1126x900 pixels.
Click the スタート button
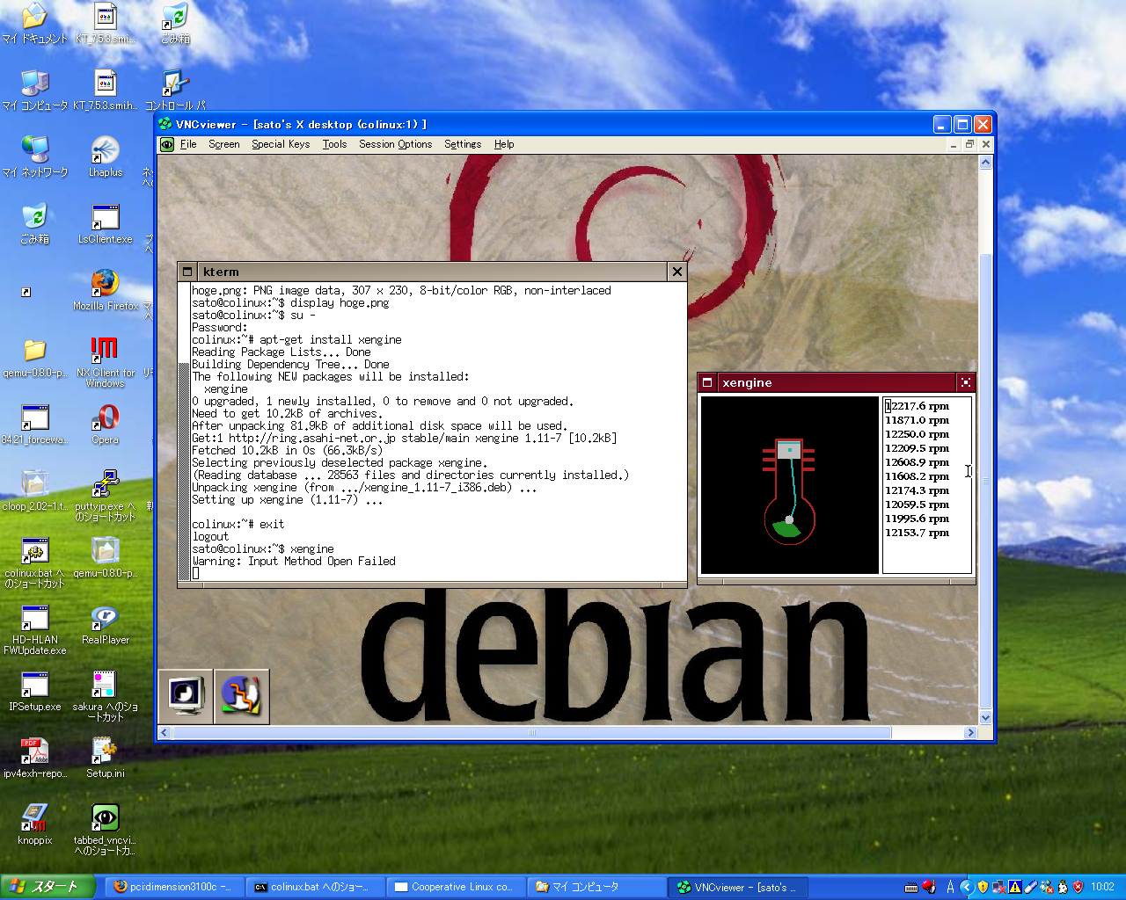point(47,887)
